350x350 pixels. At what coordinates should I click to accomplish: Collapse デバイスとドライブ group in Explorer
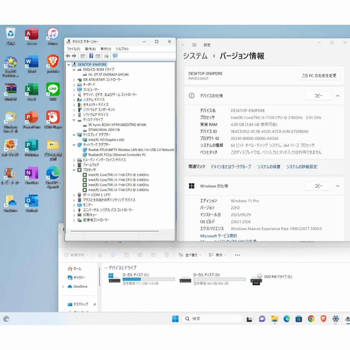point(106,268)
